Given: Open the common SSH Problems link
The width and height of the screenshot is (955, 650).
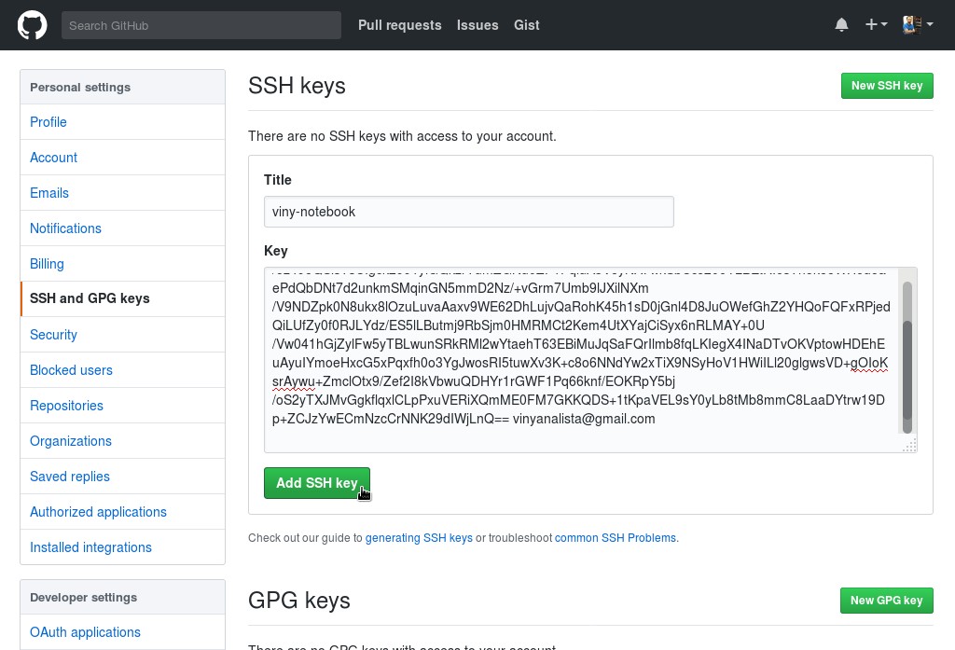Looking at the screenshot, I should click(616, 538).
